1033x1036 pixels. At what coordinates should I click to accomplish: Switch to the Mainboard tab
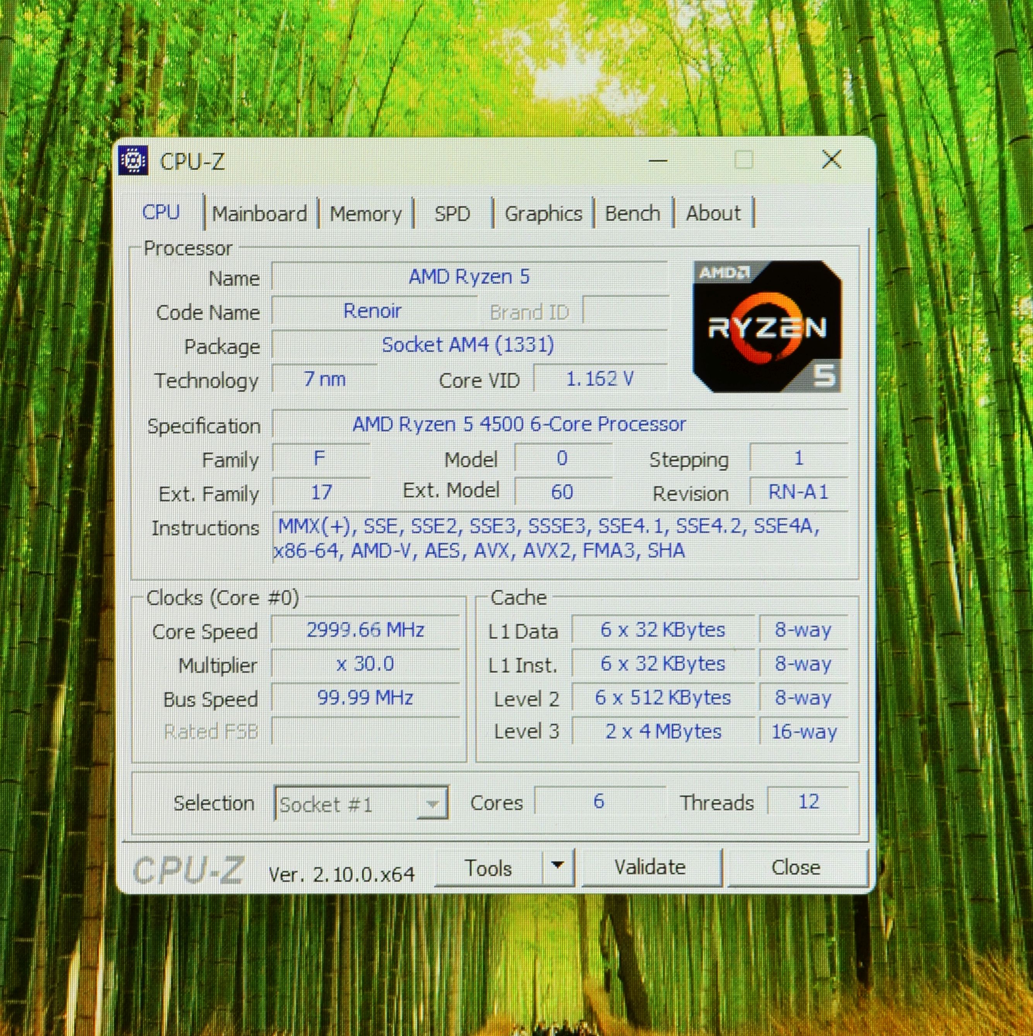click(260, 214)
